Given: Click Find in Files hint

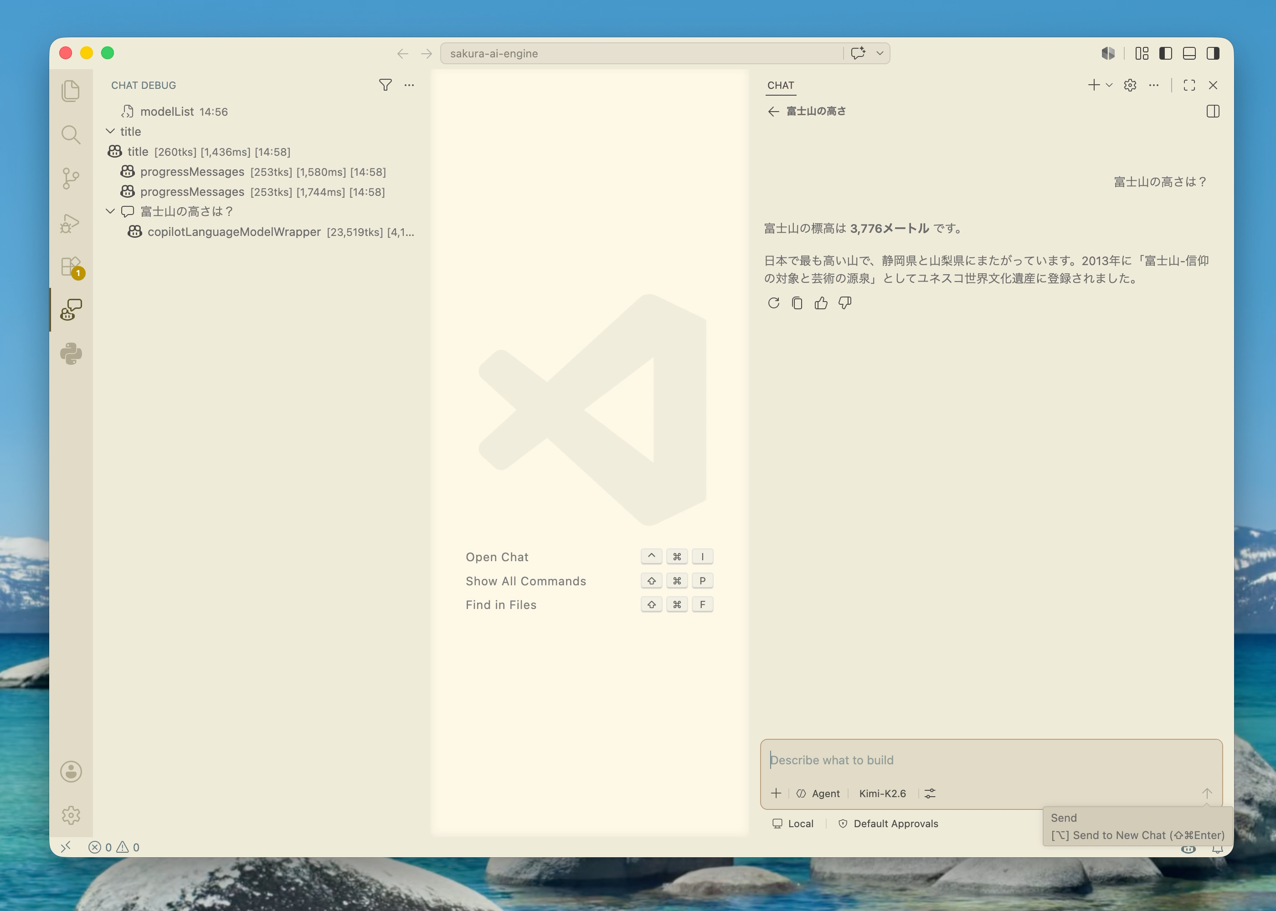Looking at the screenshot, I should pyautogui.click(x=500, y=605).
